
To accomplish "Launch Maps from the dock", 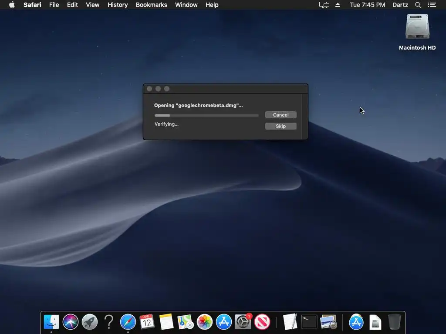I will pos(186,322).
